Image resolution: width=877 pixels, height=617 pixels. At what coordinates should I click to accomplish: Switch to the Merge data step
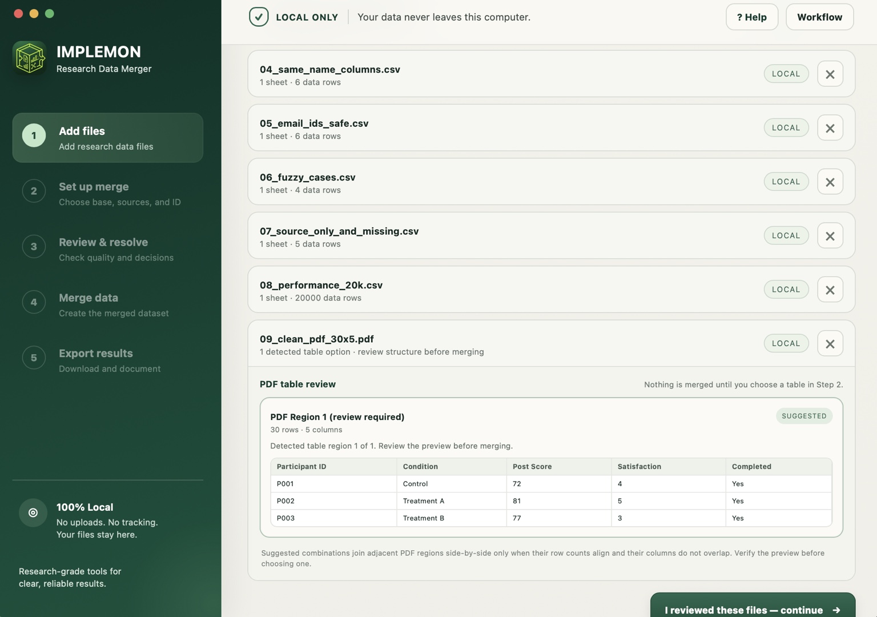coord(108,304)
